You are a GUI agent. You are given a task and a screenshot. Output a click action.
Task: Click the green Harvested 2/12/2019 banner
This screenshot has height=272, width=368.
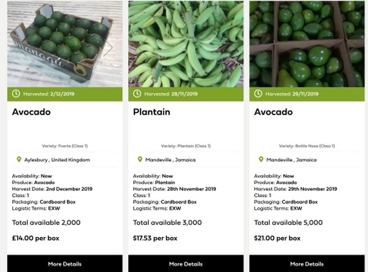tap(64, 94)
